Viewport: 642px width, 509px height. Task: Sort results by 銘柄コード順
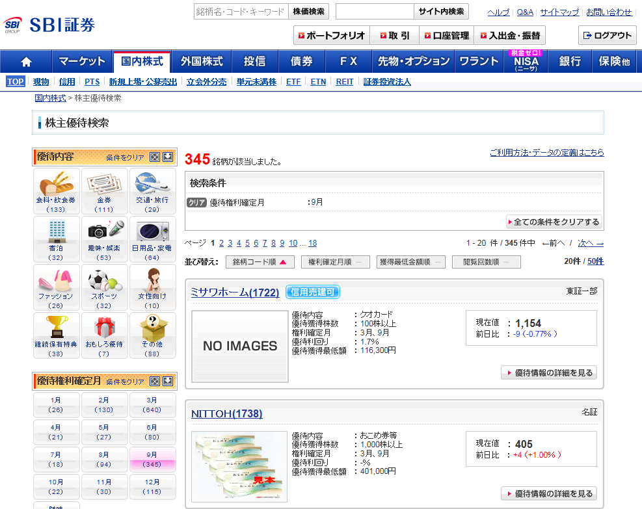[260, 262]
